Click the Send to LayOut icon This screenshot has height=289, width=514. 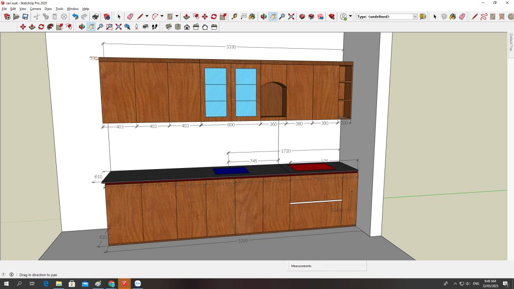pyautogui.click(x=320, y=17)
